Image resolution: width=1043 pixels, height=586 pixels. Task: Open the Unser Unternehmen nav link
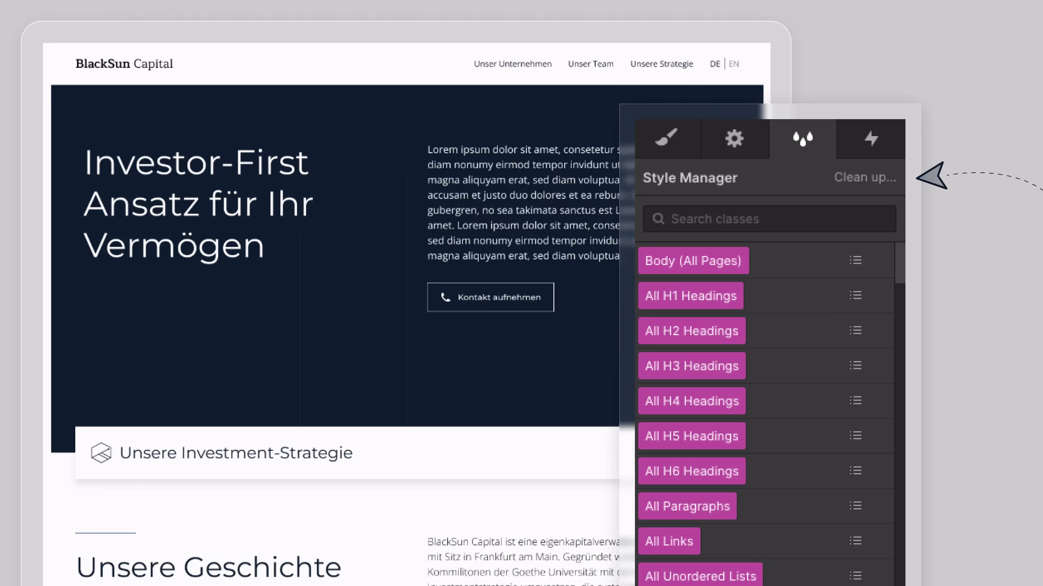513,64
